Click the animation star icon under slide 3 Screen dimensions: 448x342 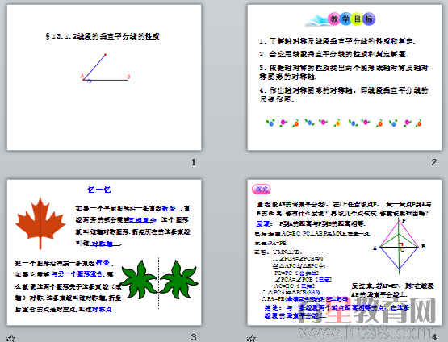point(10,339)
